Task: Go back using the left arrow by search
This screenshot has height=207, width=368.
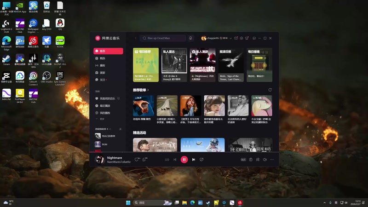Action: 135,38
